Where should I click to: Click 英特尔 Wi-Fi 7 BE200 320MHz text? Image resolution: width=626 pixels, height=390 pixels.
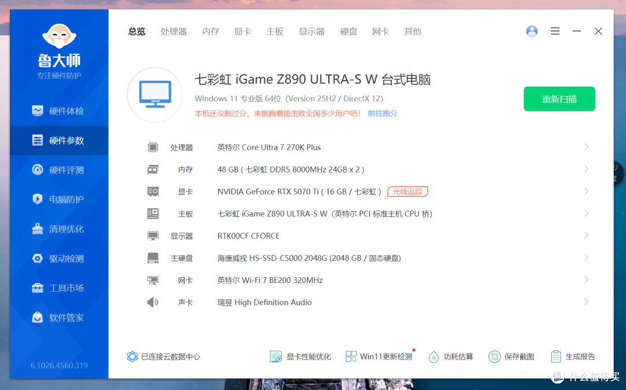click(x=270, y=281)
